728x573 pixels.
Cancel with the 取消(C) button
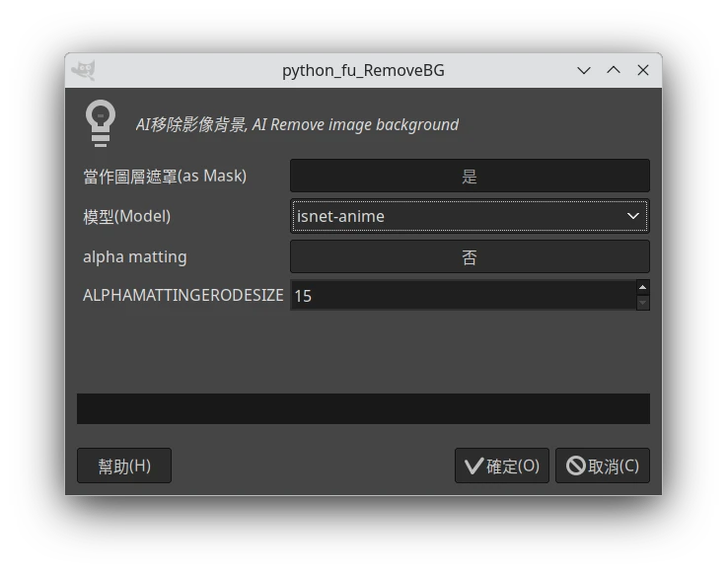[x=603, y=466]
